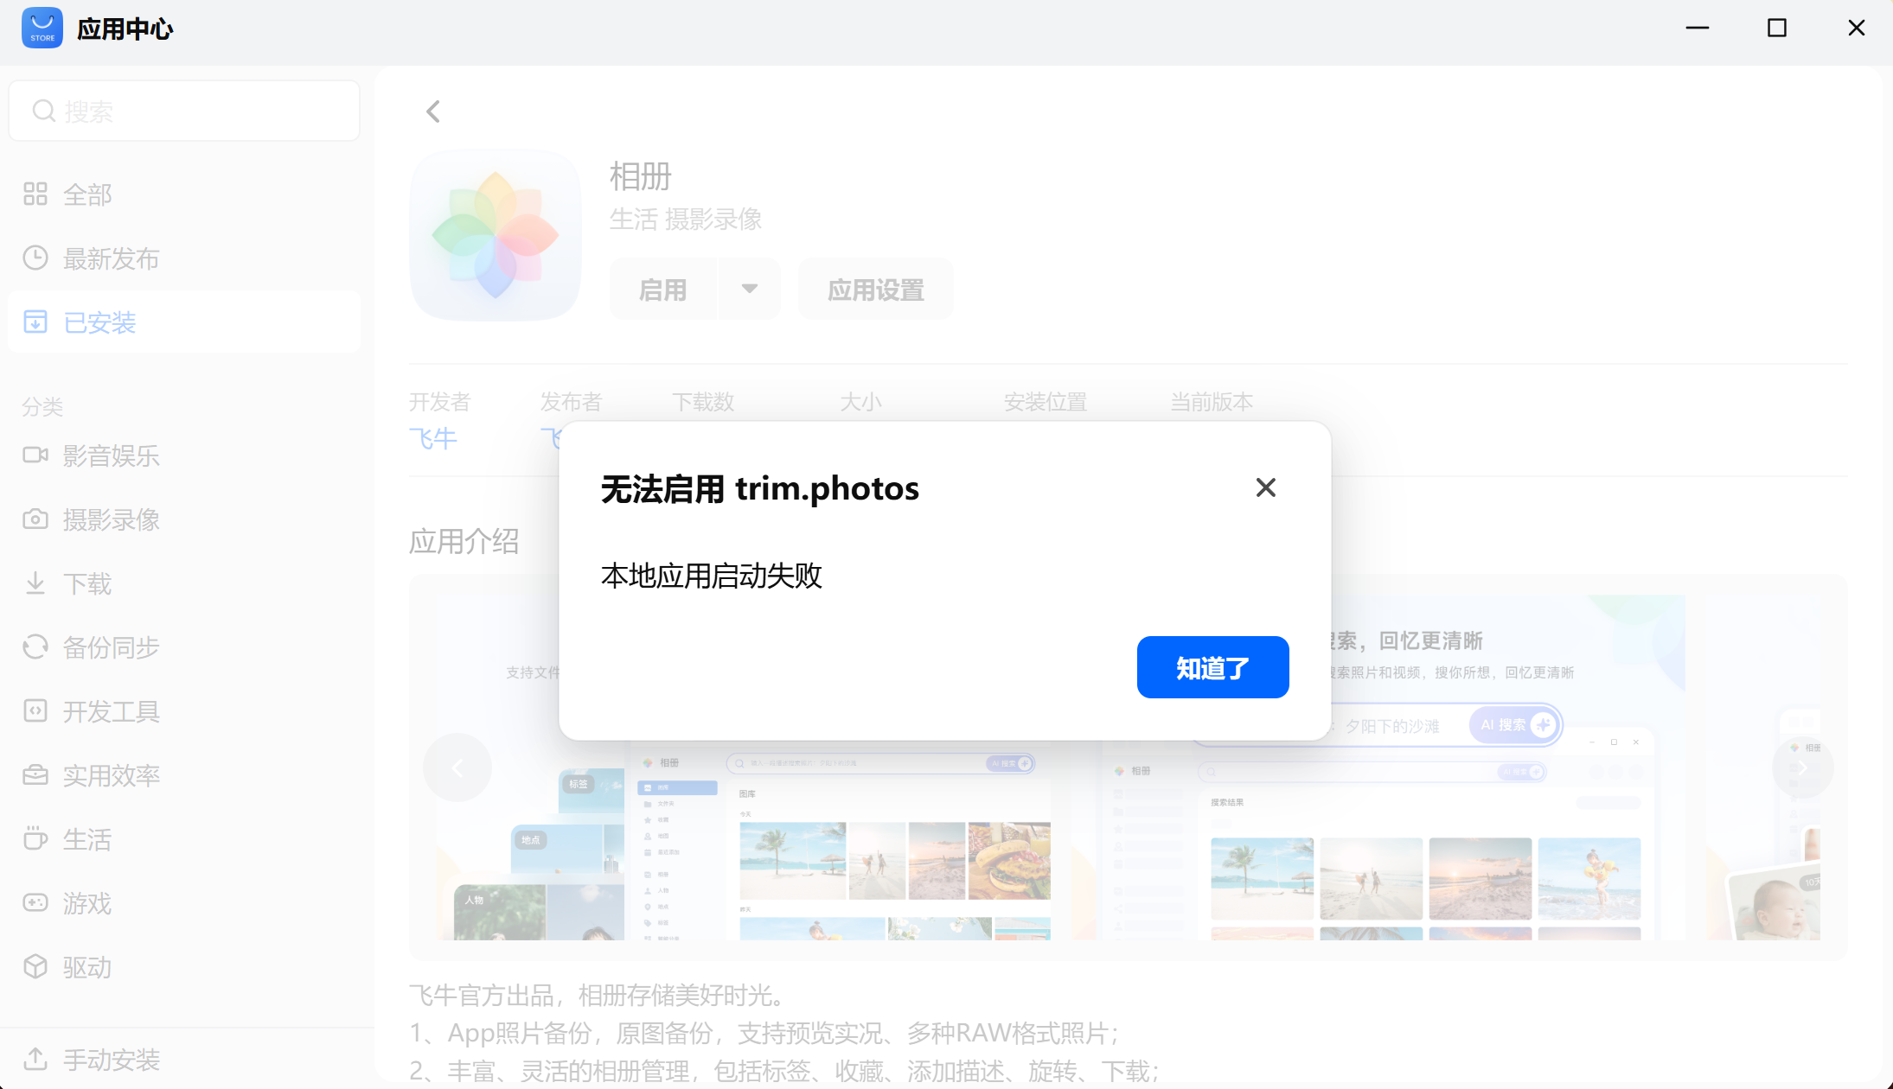Open the 游戏 games category icon

point(35,902)
